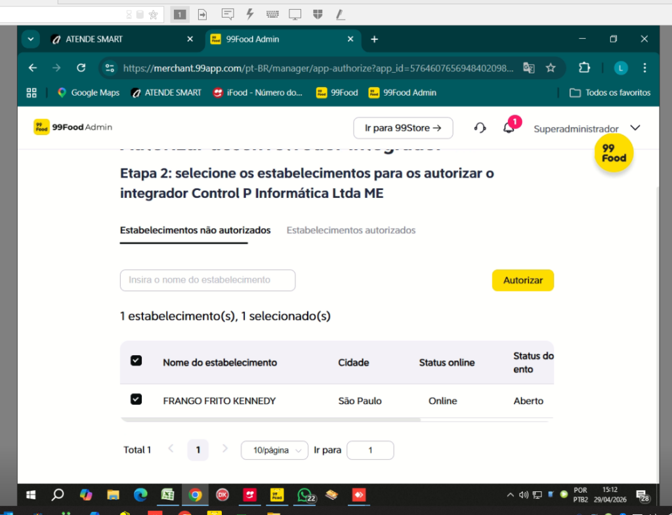The image size is (672, 515).
Task: Click the Chrome address bar URL
Action: [x=318, y=68]
